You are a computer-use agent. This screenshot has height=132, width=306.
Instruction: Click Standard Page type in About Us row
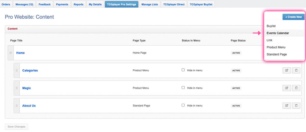tap(141, 105)
